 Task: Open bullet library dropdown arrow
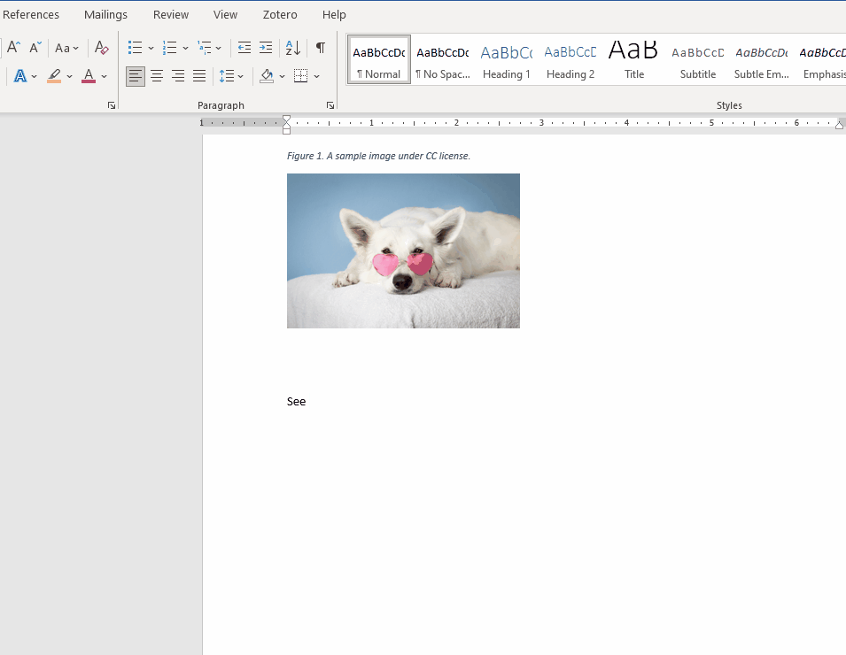[151, 48]
